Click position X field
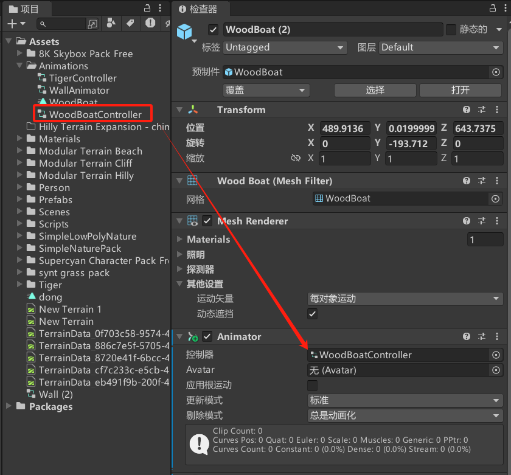Image resolution: width=511 pixels, height=475 pixels. tap(345, 128)
